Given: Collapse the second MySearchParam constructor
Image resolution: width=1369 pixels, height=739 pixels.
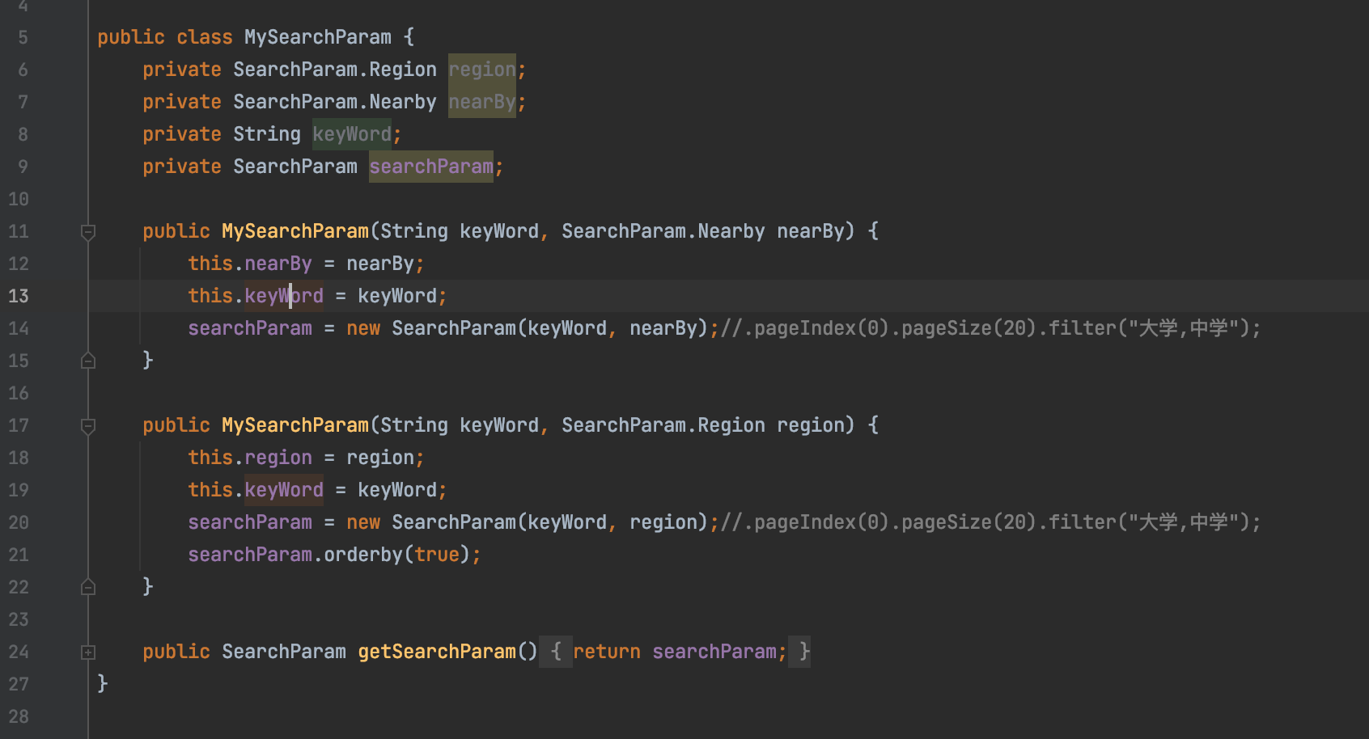Looking at the screenshot, I should pyautogui.click(x=87, y=426).
